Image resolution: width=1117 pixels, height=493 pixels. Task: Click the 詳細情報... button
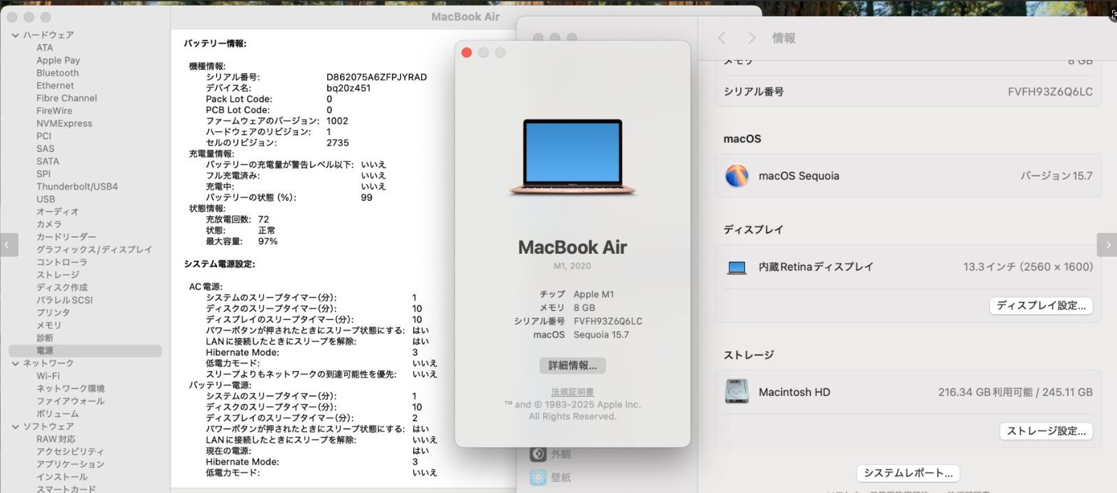coord(572,365)
